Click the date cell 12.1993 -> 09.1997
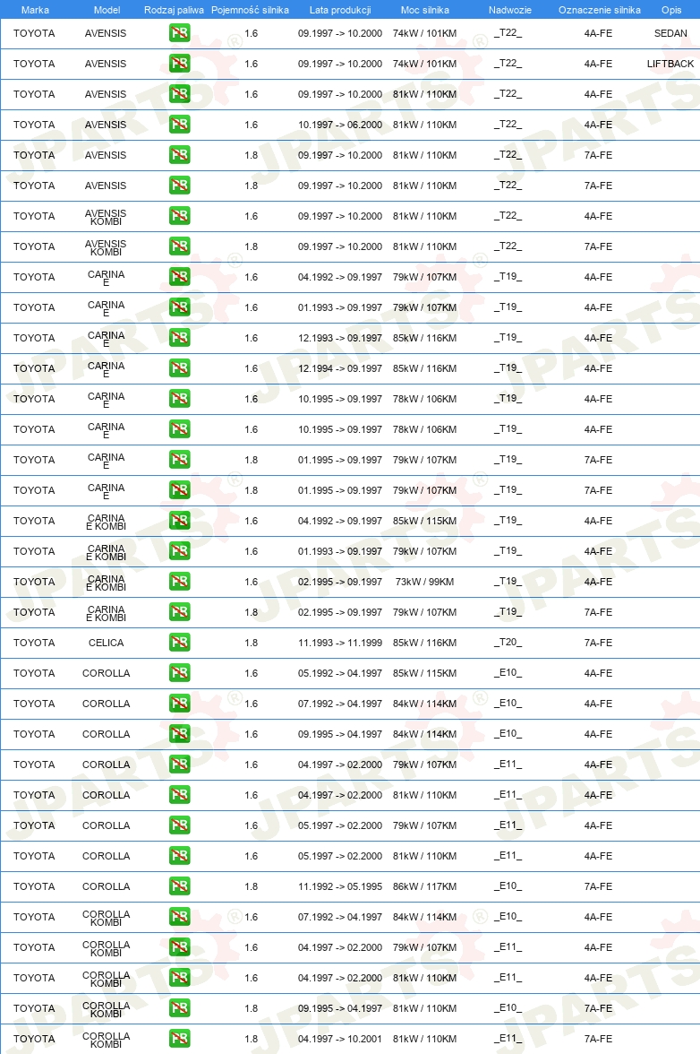 pos(340,337)
